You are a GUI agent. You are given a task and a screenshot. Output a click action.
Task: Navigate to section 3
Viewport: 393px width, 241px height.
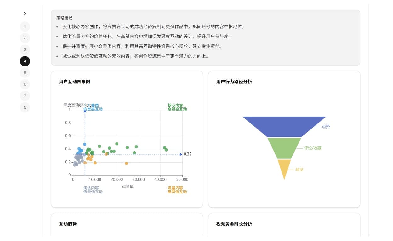point(25,50)
